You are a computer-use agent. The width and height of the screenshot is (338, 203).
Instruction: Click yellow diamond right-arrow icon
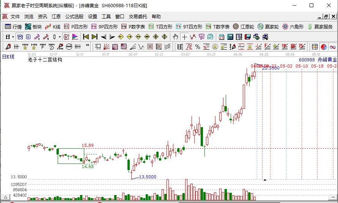point(130,37)
